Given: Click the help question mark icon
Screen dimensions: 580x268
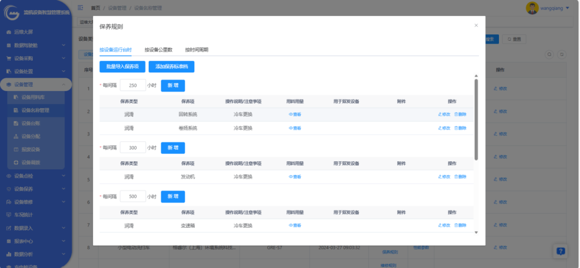Looking at the screenshot, I should click(x=561, y=251).
